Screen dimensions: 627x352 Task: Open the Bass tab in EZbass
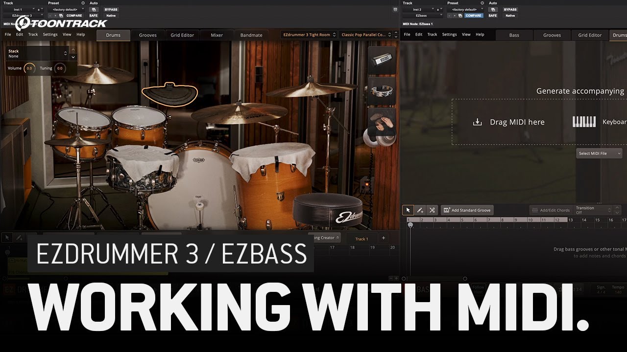point(514,35)
